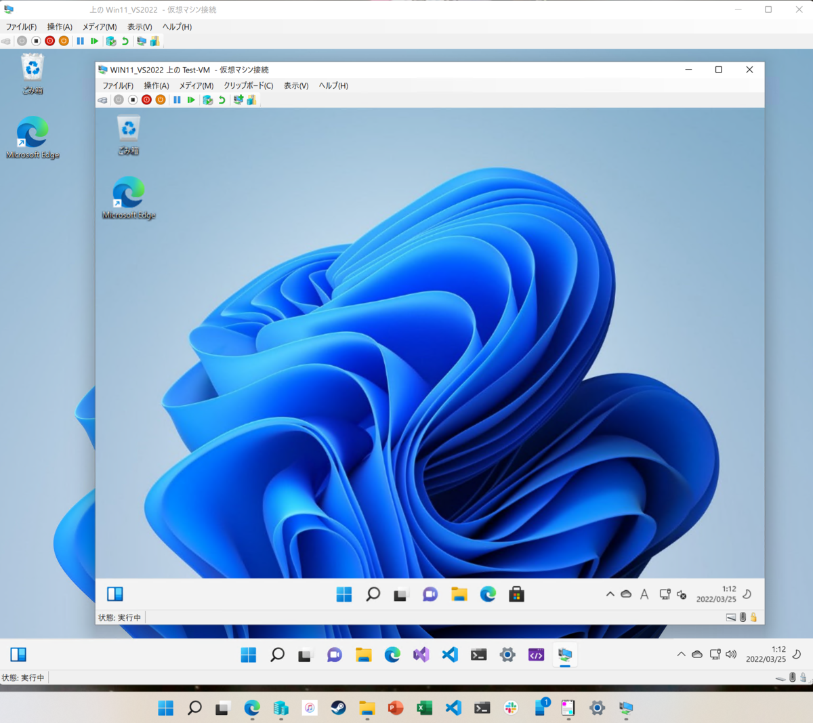Expand hidden tray icons in the Test-VM taskbar

pos(610,594)
